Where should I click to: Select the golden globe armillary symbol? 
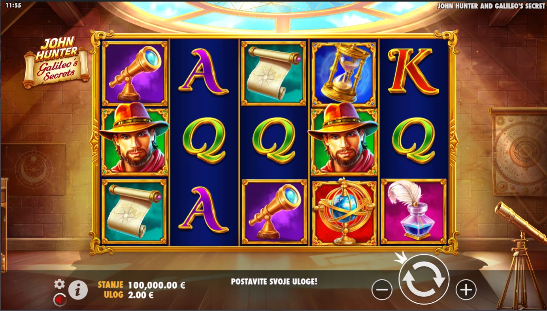tap(344, 212)
